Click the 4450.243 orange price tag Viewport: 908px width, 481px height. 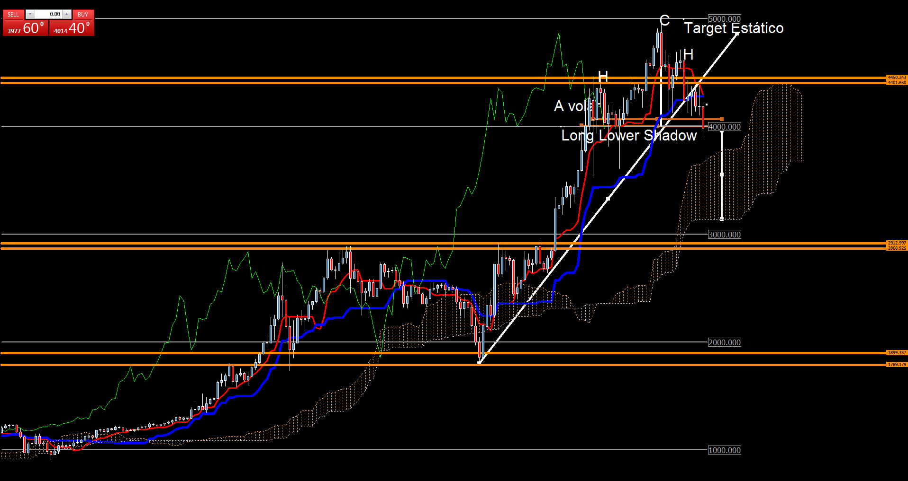click(897, 77)
